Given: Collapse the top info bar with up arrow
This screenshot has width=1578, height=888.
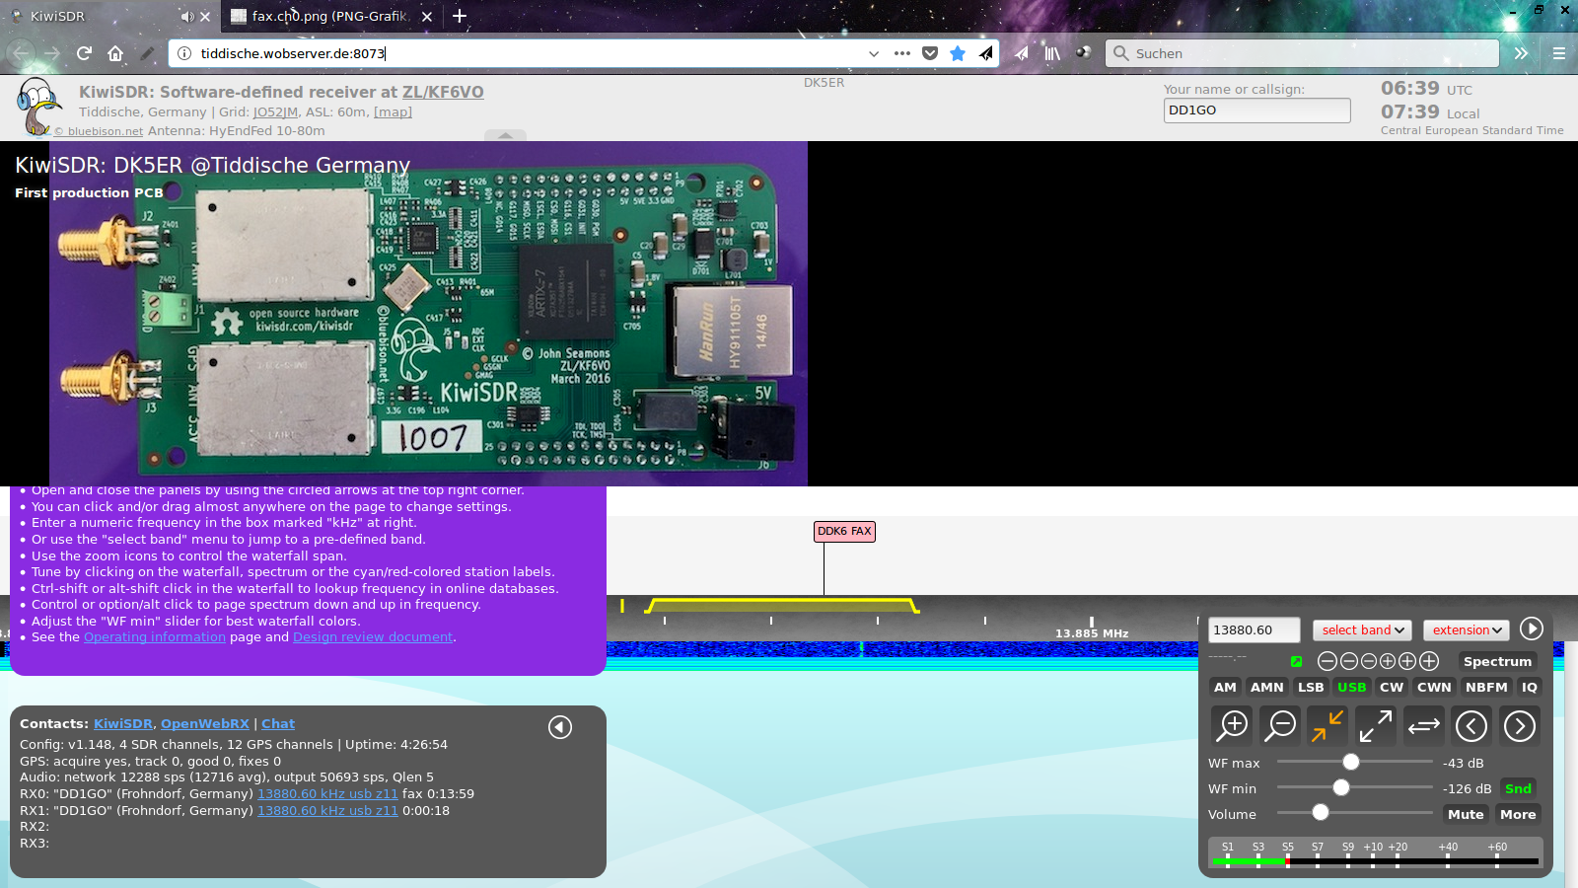Looking at the screenshot, I should point(505,135).
